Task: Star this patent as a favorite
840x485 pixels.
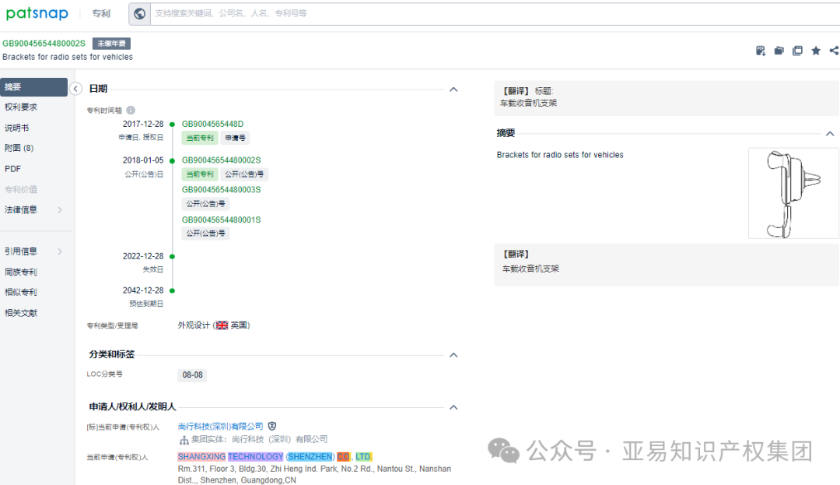Action: click(x=816, y=50)
